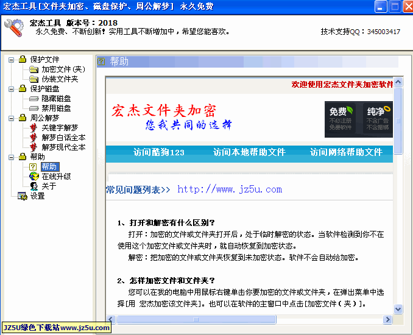Click the lock icon beside 周公解梦

click(23, 118)
